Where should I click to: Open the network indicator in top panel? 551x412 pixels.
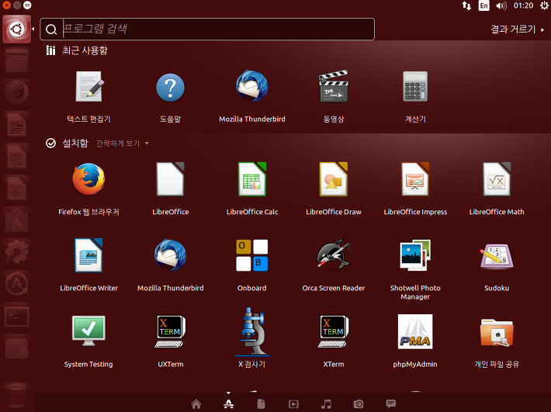(466, 5)
